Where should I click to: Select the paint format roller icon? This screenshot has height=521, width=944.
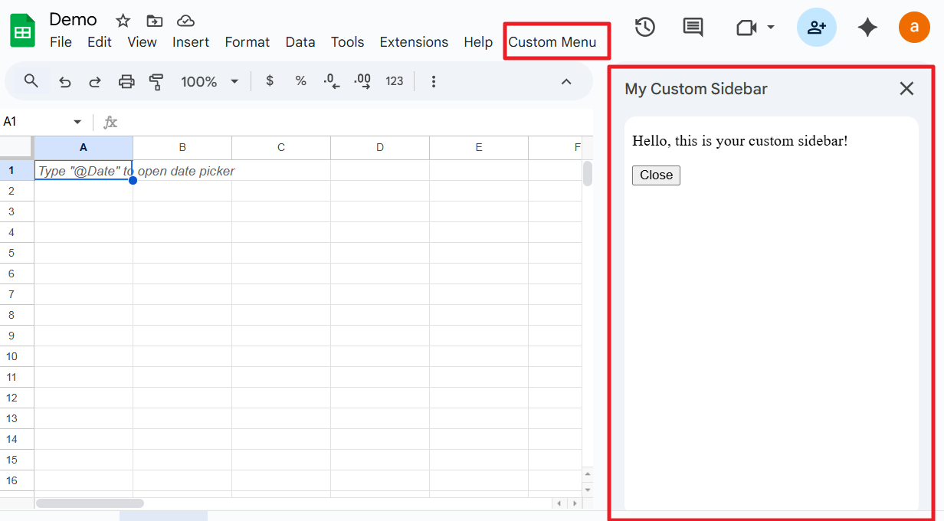point(156,82)
